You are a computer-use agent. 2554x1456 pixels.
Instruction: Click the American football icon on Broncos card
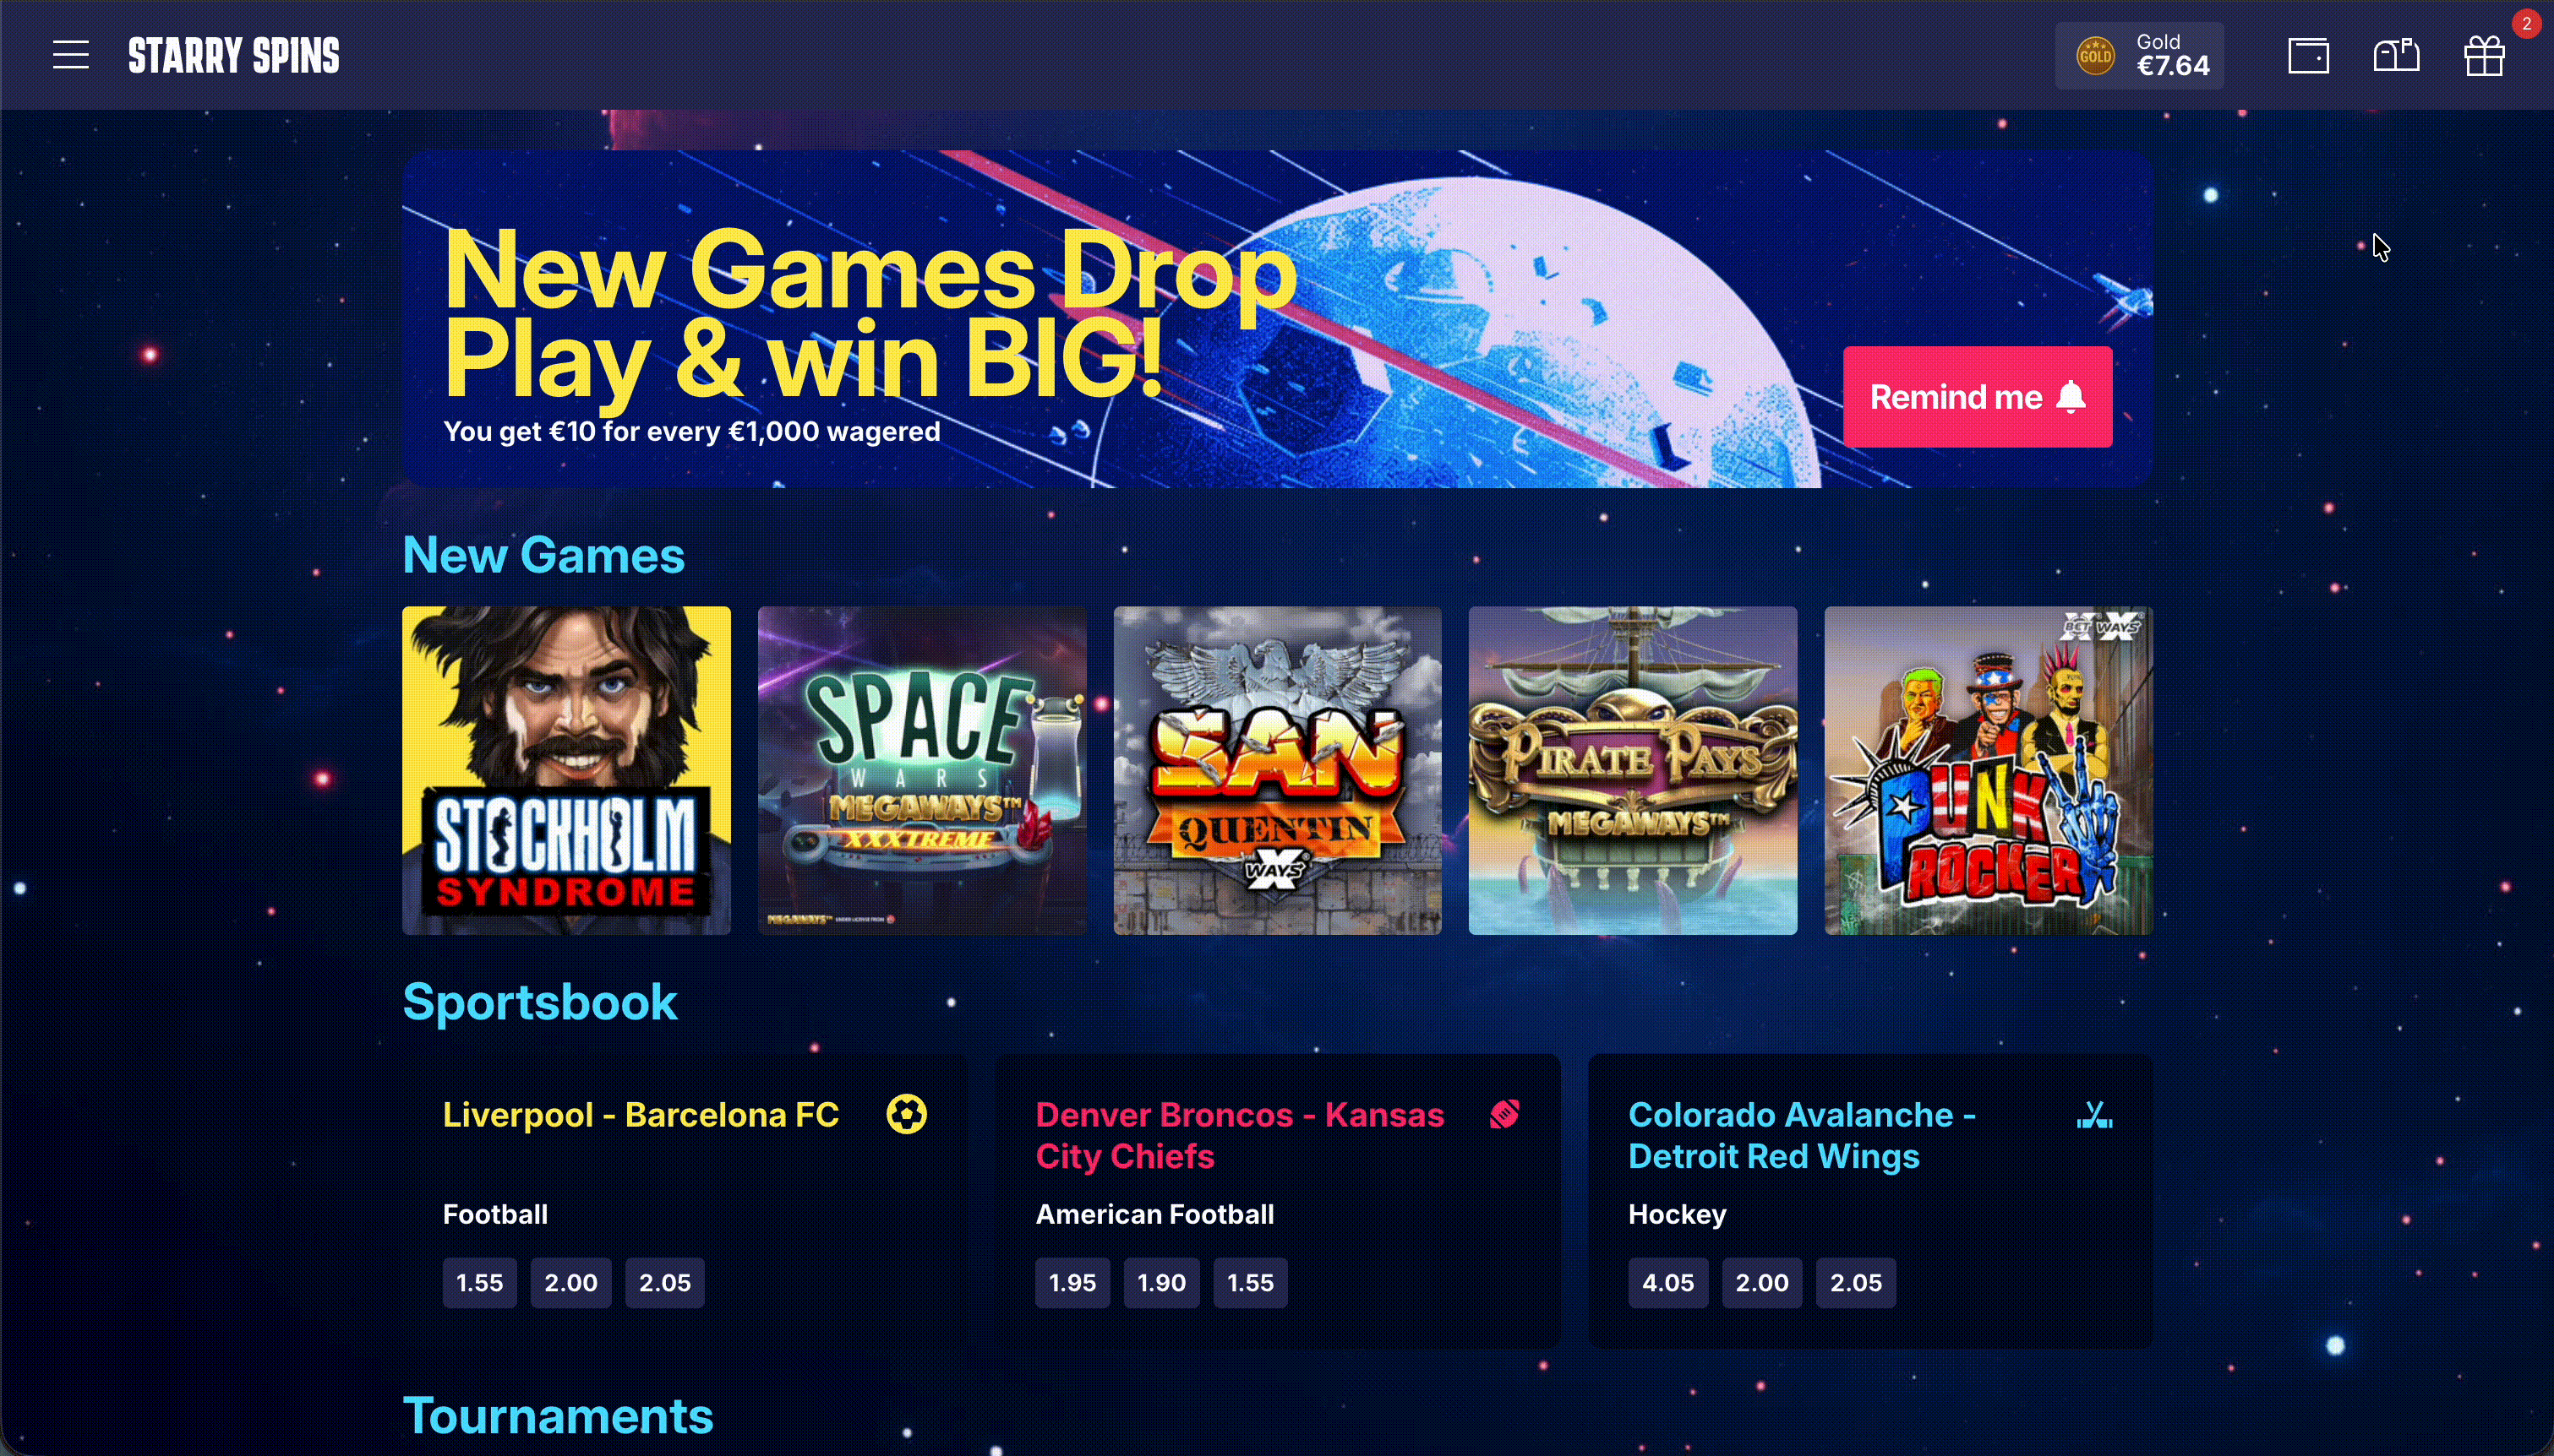[x=1503, y=1114]
